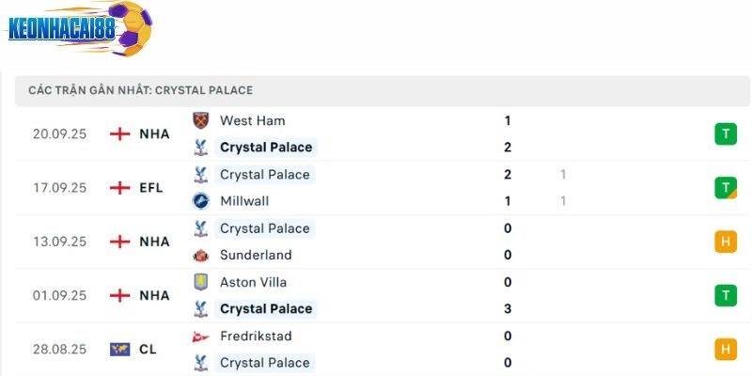Select the 20.09.25 match date
Viewport: 752px width, 376px height.
coord(59,134)
